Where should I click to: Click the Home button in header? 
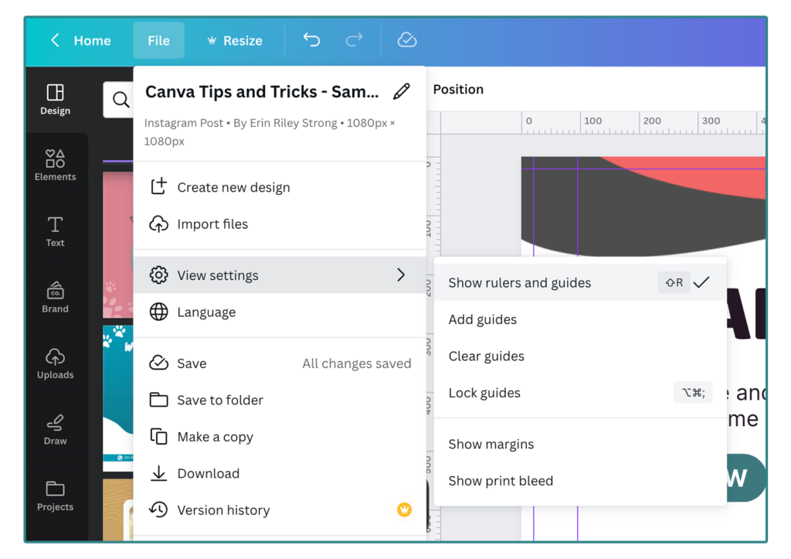[93, 40]
